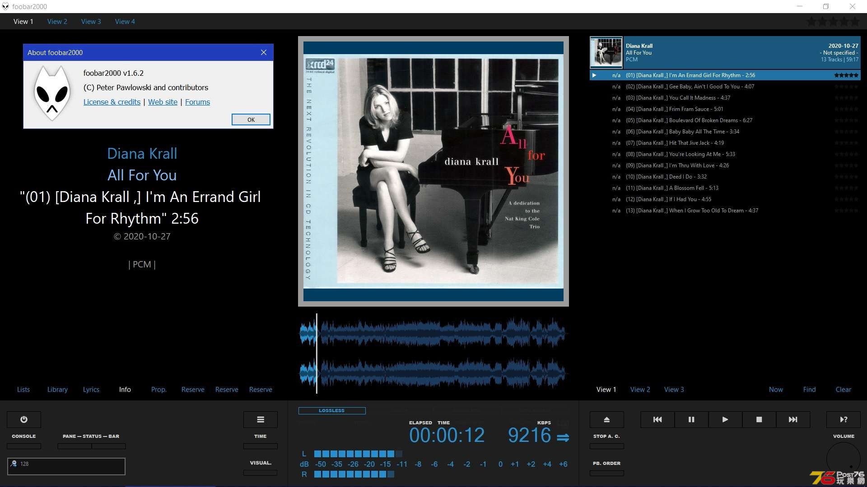Pause playback
This screenshot has height=487, width=867.
tap(691, 419)
